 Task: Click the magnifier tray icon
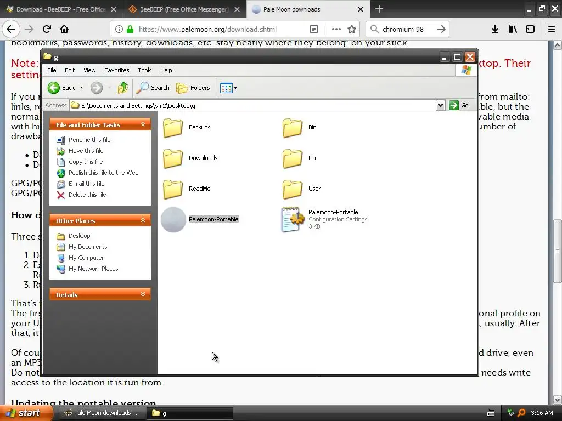522,413
